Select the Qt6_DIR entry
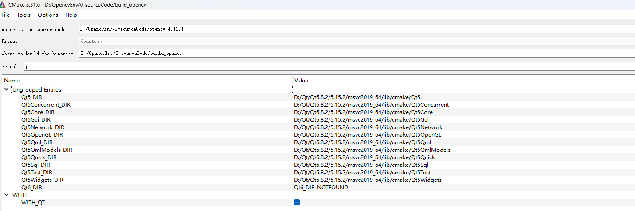Image resolution: width=635 pixels, height=211 pixels. coord(32,188)
